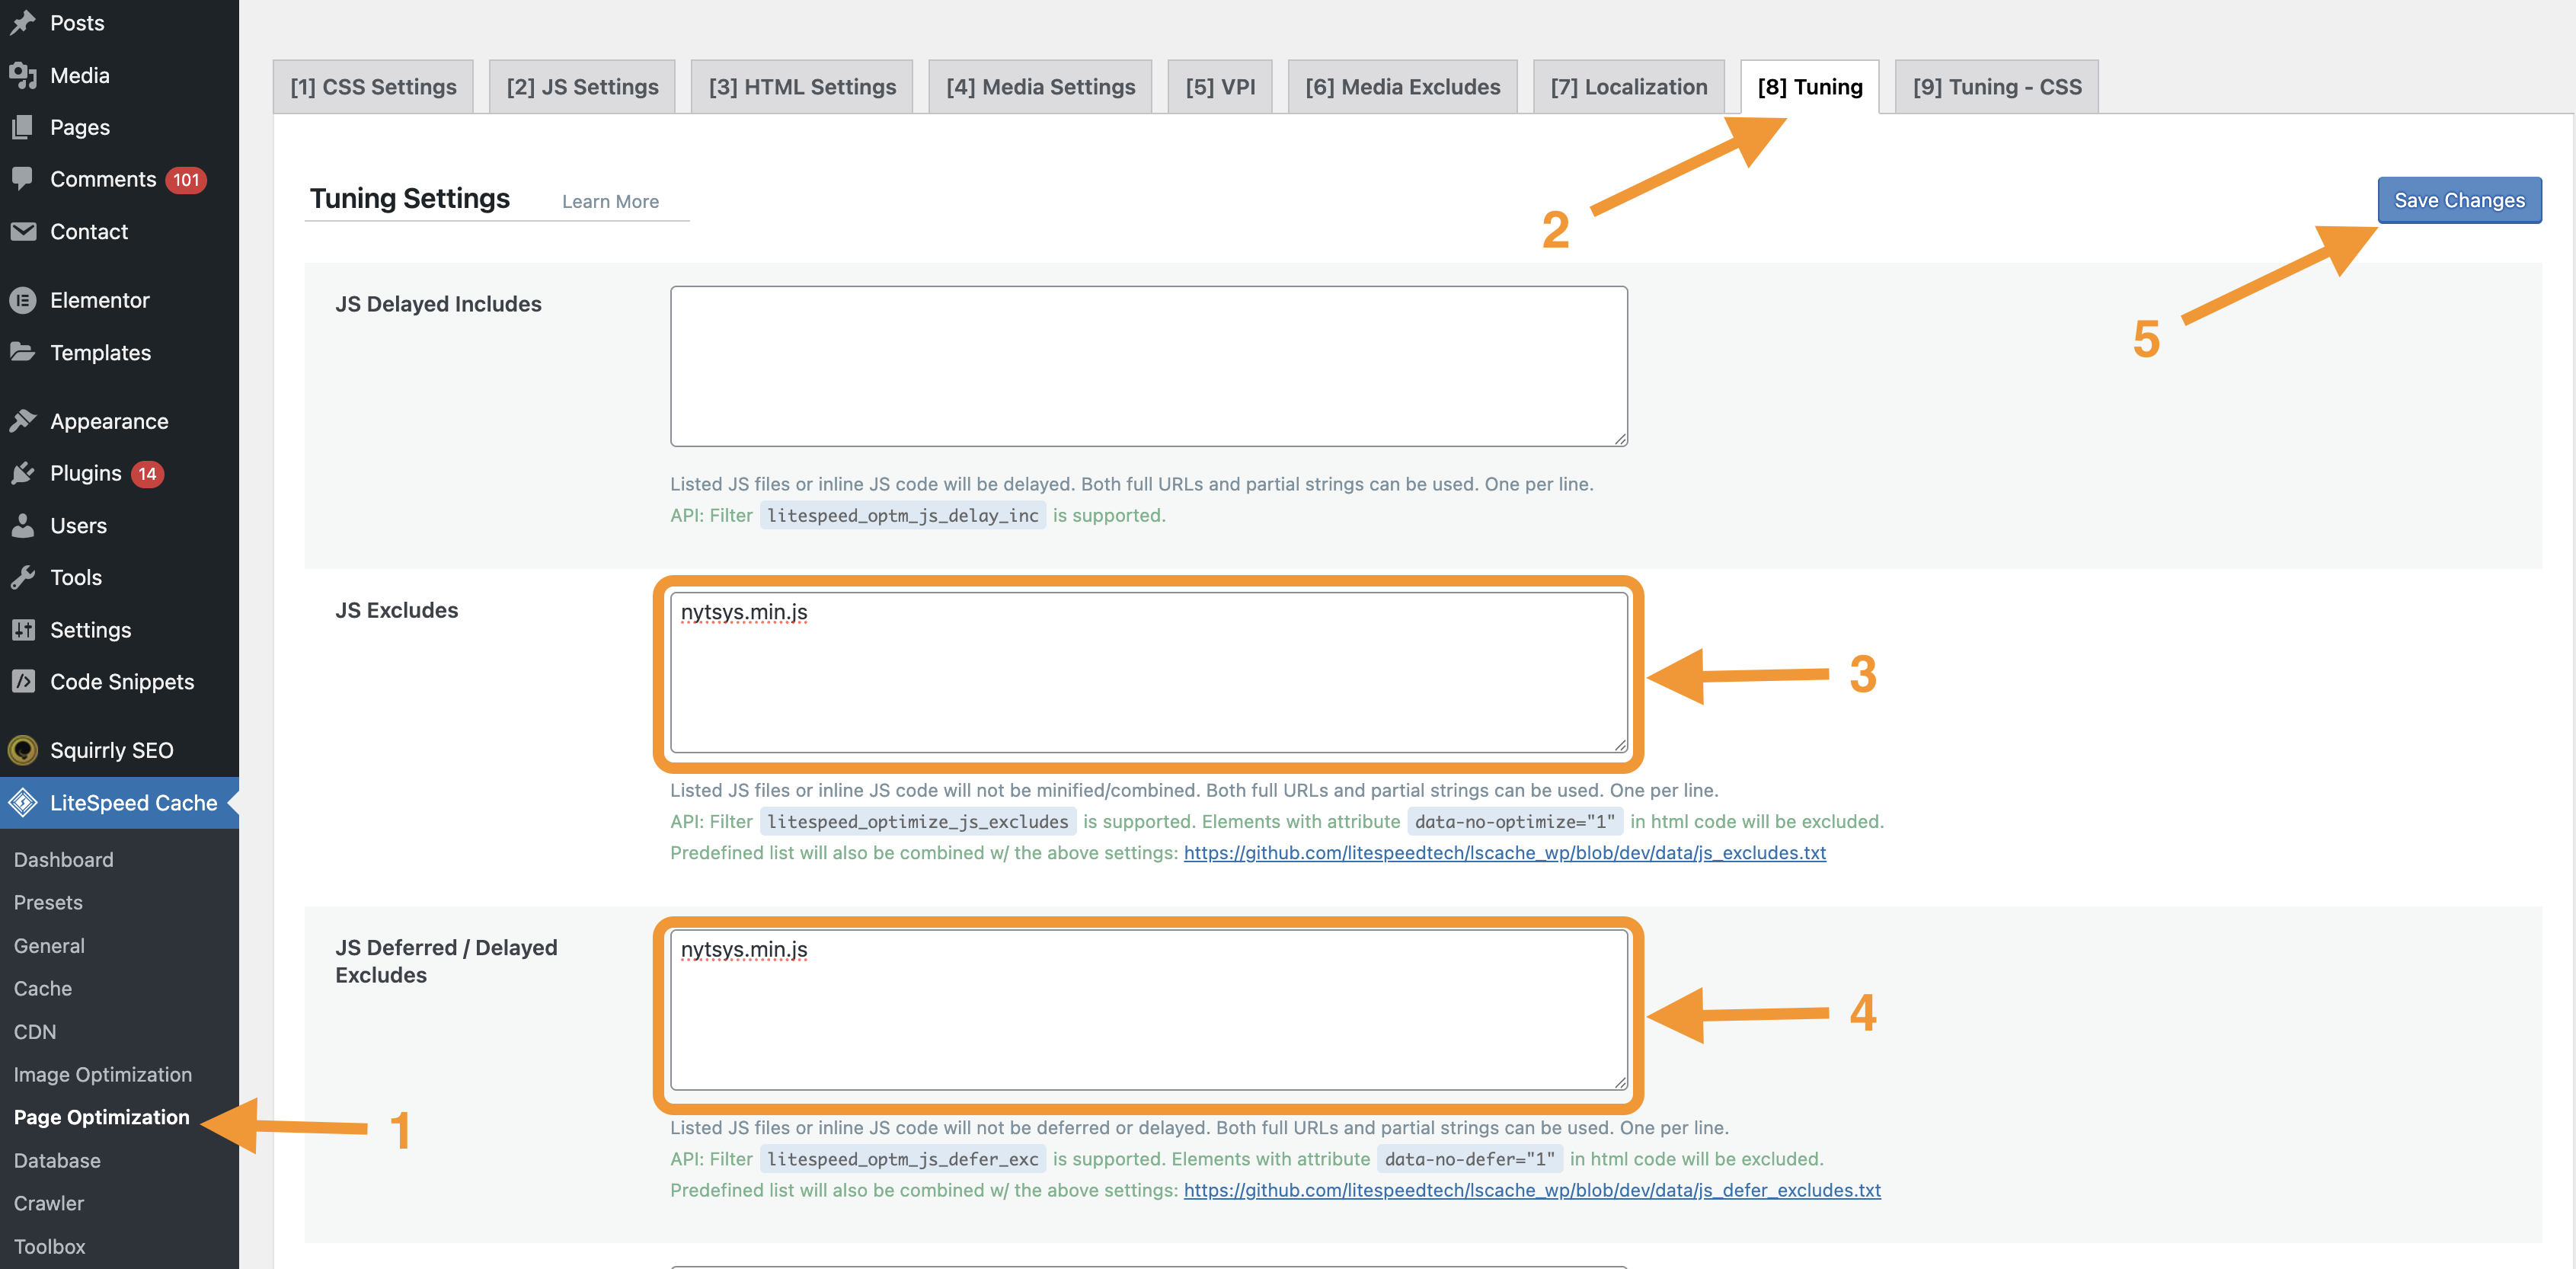Open the [6] Media Excludes tab
Image resolution: width=2576 pixels, height=1269 pixels.
[x=1402, y=87]
